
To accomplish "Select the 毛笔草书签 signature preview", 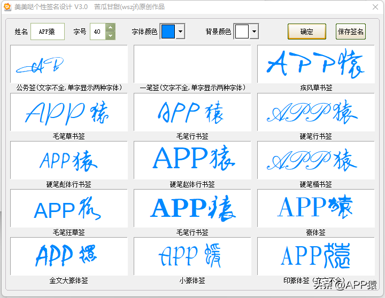I will point(69,112).
